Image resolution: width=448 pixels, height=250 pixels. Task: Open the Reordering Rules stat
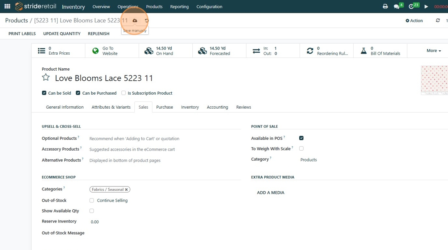click(326, 50)
